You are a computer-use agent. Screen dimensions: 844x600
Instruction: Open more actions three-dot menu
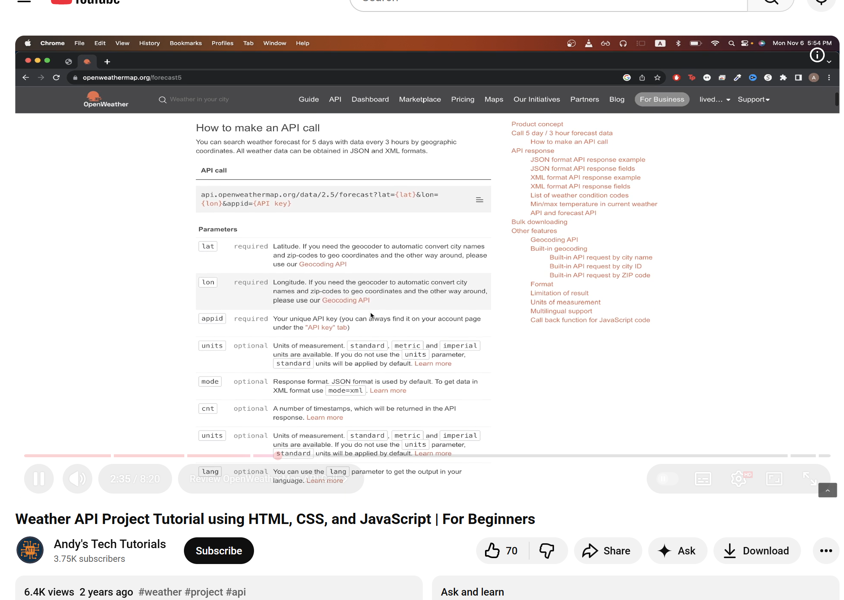[826, 551]
